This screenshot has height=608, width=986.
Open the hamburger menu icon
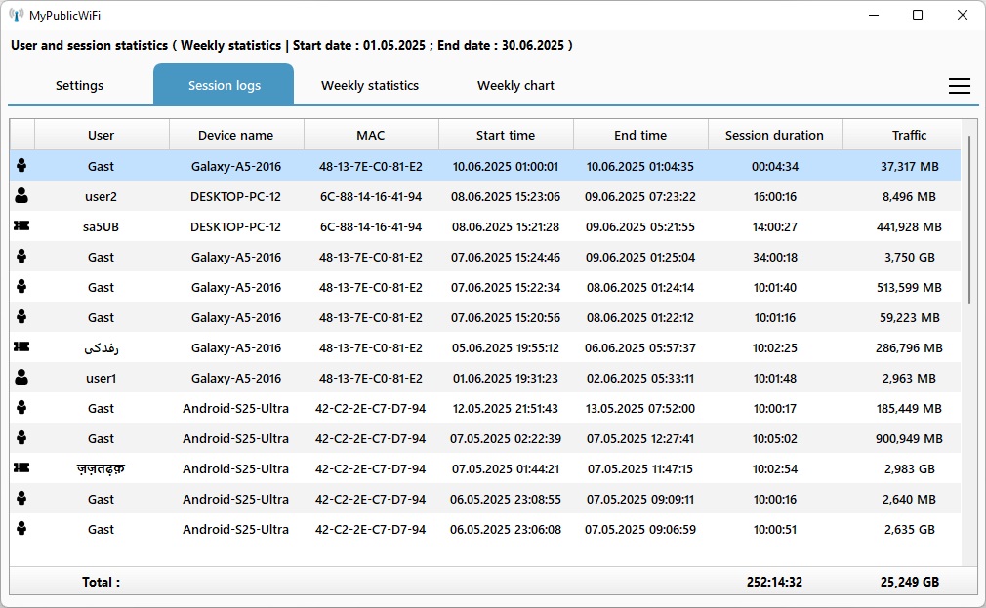coord(959,86)
